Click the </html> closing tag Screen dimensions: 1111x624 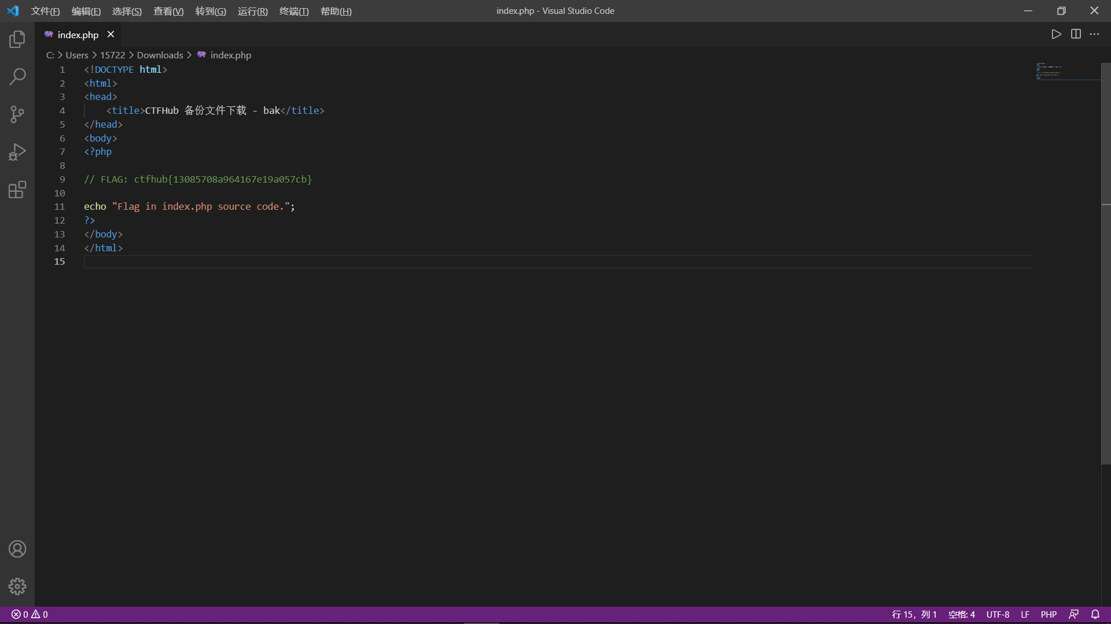click(103, 248)
